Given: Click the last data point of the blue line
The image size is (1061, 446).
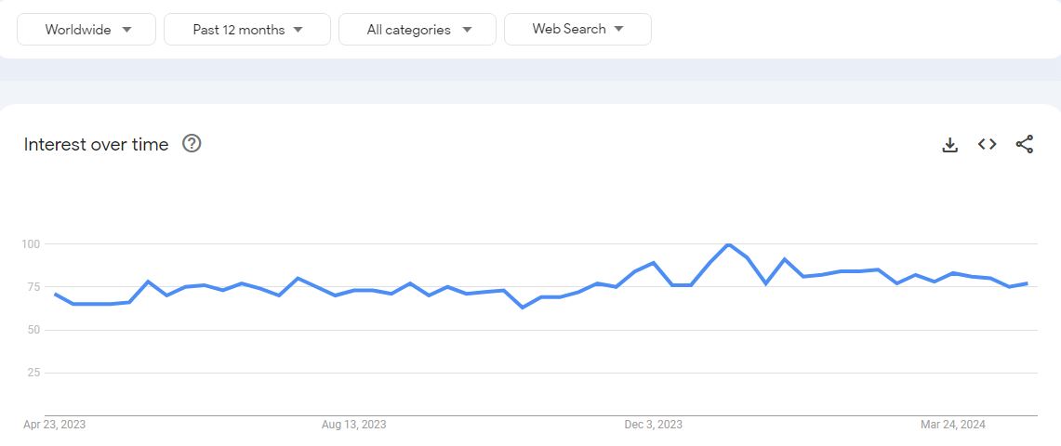Looking at the screenshot, I should tap(1028, 283).
